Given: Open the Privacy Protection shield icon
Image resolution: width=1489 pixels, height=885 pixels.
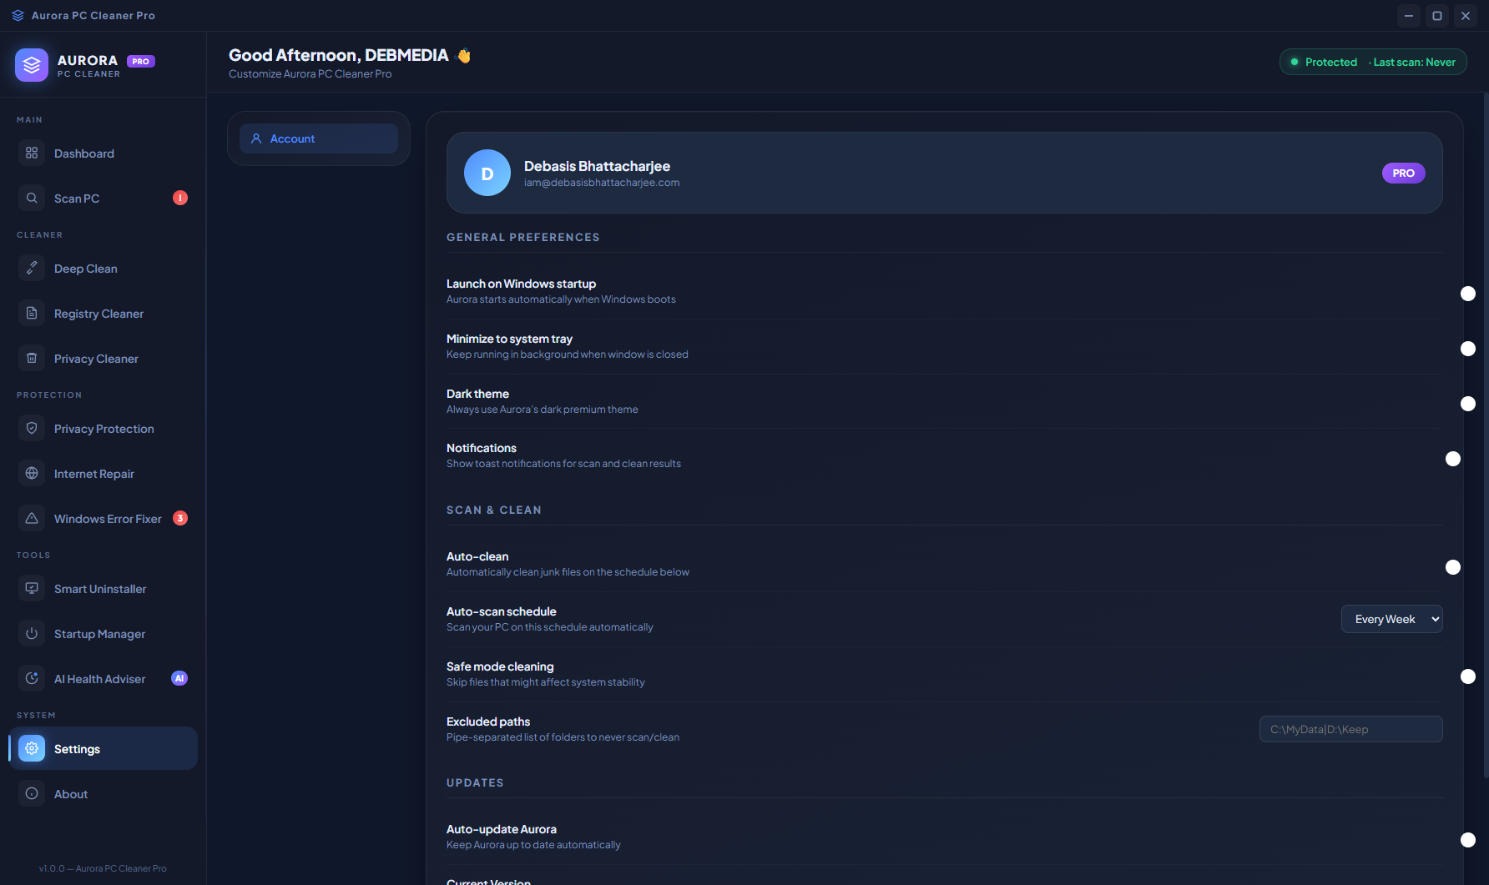Looking at the screenshot, I should [x=32, y=428].
